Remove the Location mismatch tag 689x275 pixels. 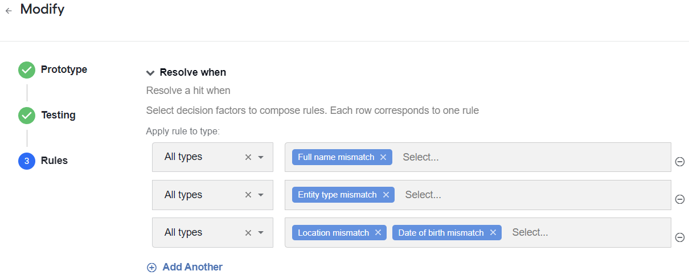[x=378, y=232]
